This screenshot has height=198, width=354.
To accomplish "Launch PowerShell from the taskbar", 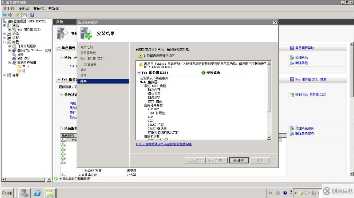I will pyautogui.click(x=38, y=193).
